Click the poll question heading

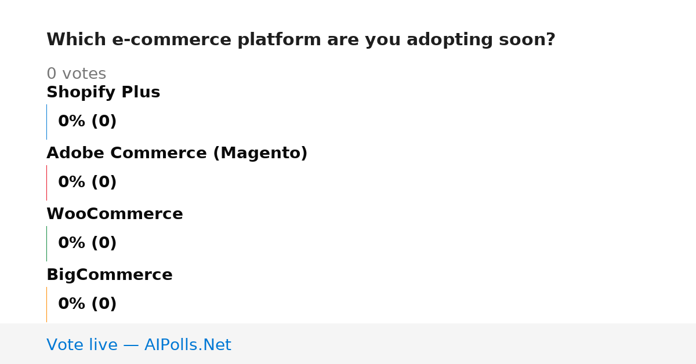tap(301, 39)
